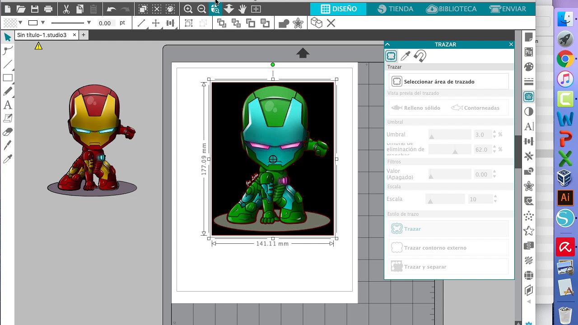Switch to the BIBLIOTECA tab
This screenshot has width=578, height=325.
point(451,9)
